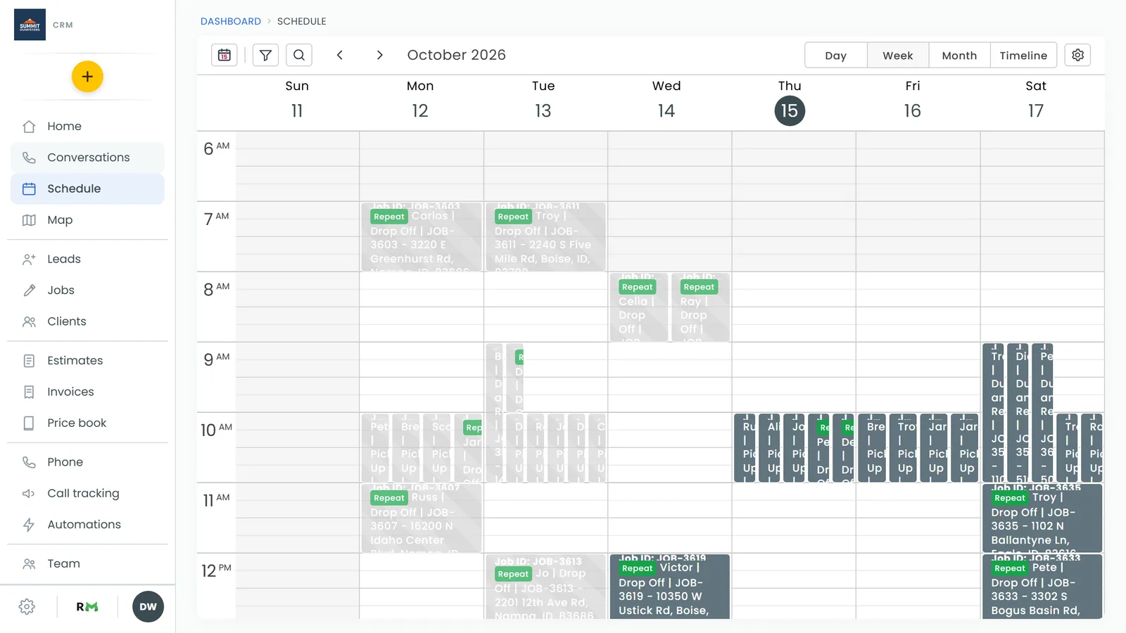This screenshot has height=633, width=1126.
Task: Click the schedule search magnifier icon
Action: pos(299,55)
